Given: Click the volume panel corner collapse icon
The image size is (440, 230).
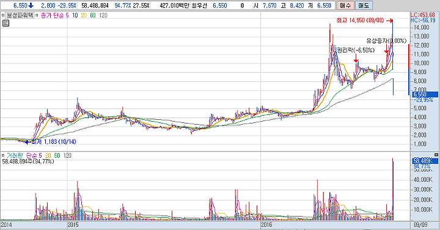Looking at the screenshot, I should (x=436, y=155).
